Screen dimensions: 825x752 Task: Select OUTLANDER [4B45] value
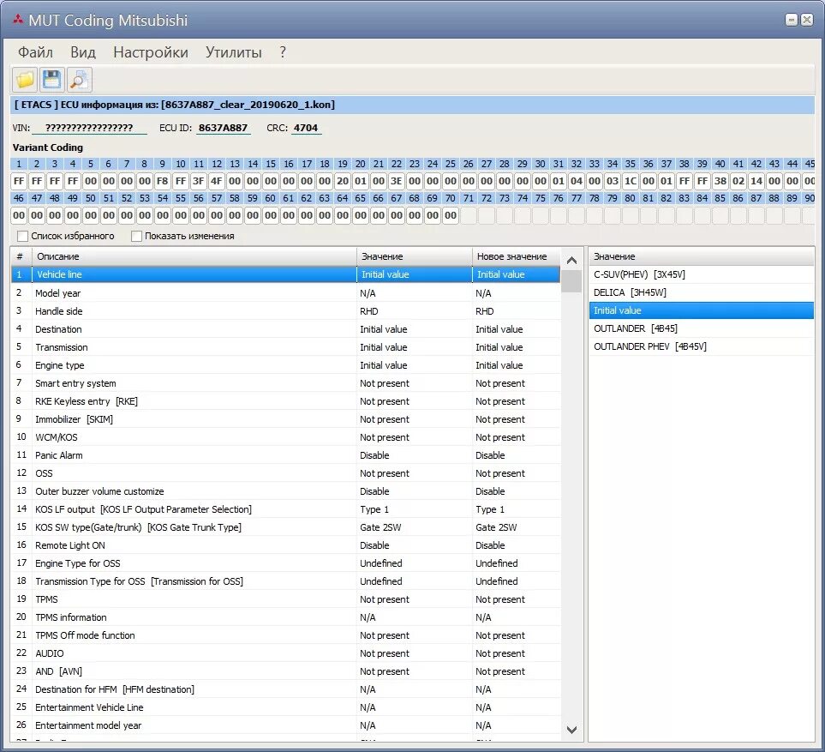tap(702, 328)
